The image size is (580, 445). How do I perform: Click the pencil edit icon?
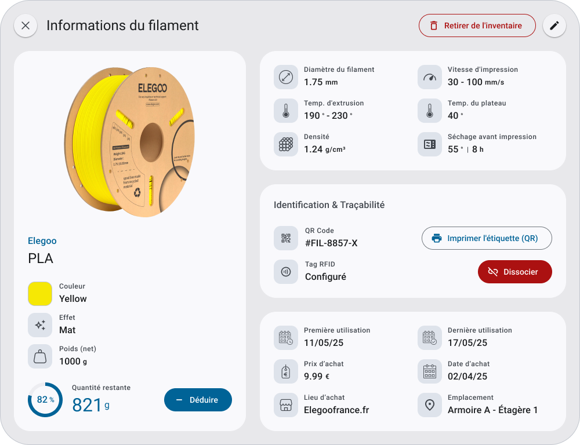pyautogui.click(x=554, y=25)
